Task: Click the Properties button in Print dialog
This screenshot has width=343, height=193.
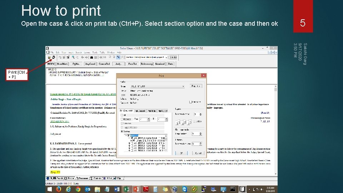Action: (195, 86)
